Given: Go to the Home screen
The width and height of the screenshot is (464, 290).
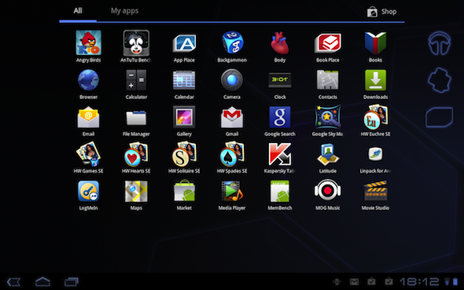Looking at the screenshot, I should 42,282.
